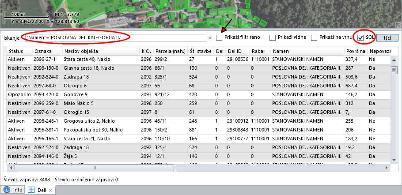Click the horizontal scrollbar left arrow
The image size is (402, 195).
coord(11,168)
